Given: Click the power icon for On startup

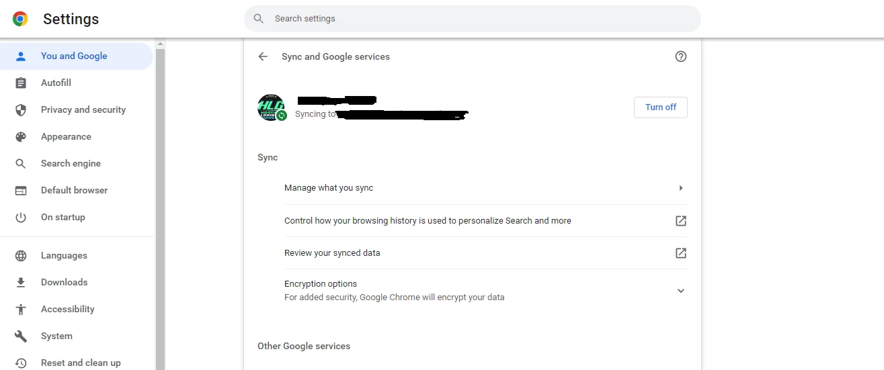Looking at the screenshot, I should (21, 218).
